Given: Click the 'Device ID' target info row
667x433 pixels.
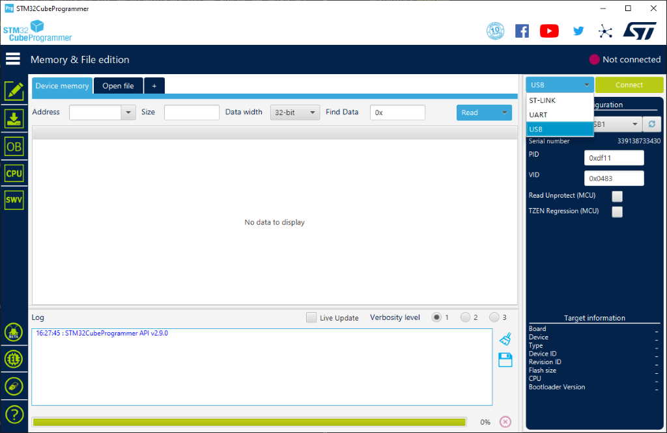Looking at the screenshot, I should pos(594,354).
